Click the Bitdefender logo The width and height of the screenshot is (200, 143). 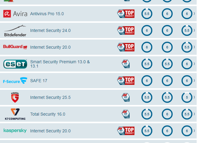tap(15, 31)
